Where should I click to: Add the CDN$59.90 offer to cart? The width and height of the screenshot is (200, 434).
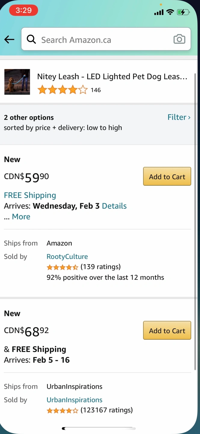(x=167, y=177)
